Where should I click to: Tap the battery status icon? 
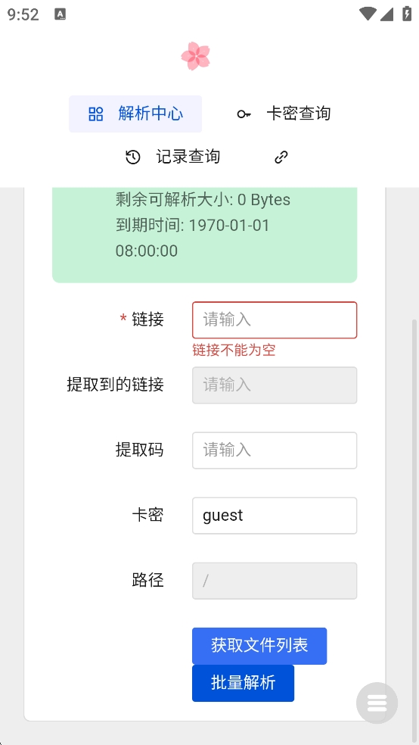click(x=407, y=14)
